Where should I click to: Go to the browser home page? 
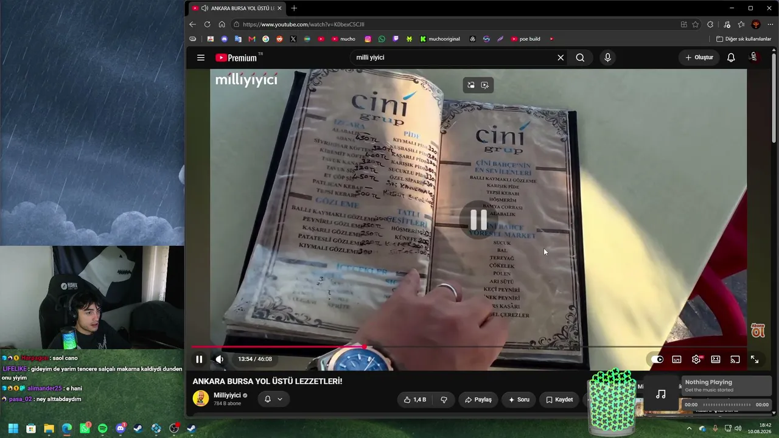pyautogui.click(x=222, y=24)
